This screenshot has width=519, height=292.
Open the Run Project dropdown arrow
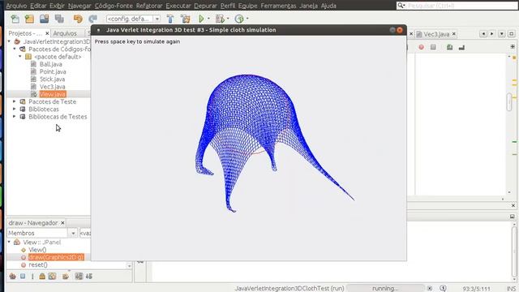(x=208, y=19)
